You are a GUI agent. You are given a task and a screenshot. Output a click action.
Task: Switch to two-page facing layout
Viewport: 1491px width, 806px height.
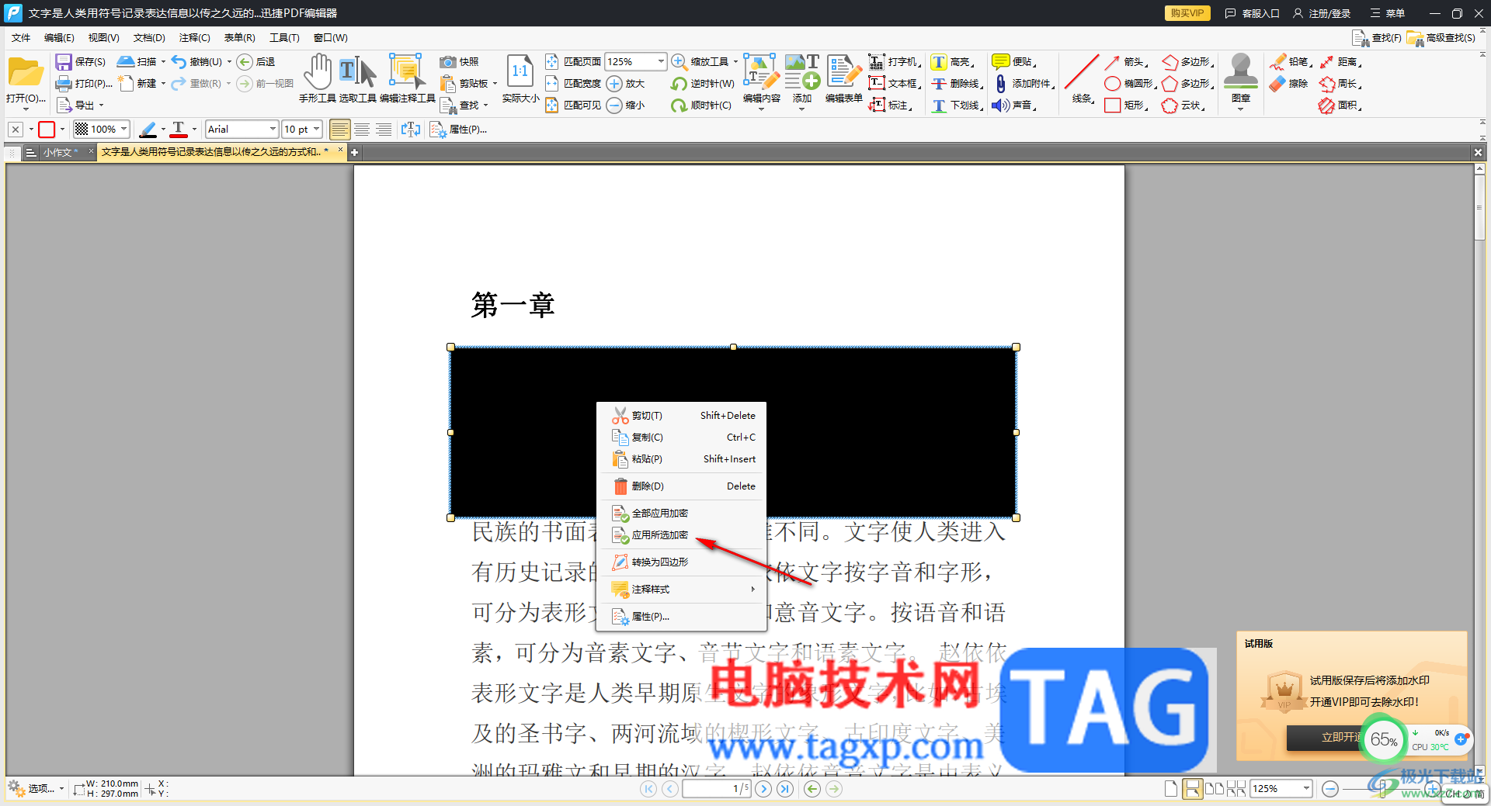pos(1215,789)
